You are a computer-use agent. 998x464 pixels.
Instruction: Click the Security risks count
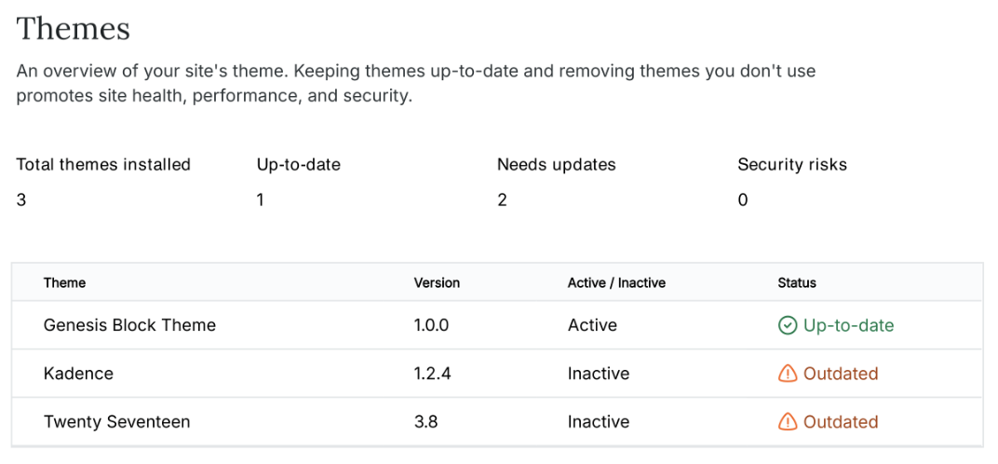pos(743,199)
